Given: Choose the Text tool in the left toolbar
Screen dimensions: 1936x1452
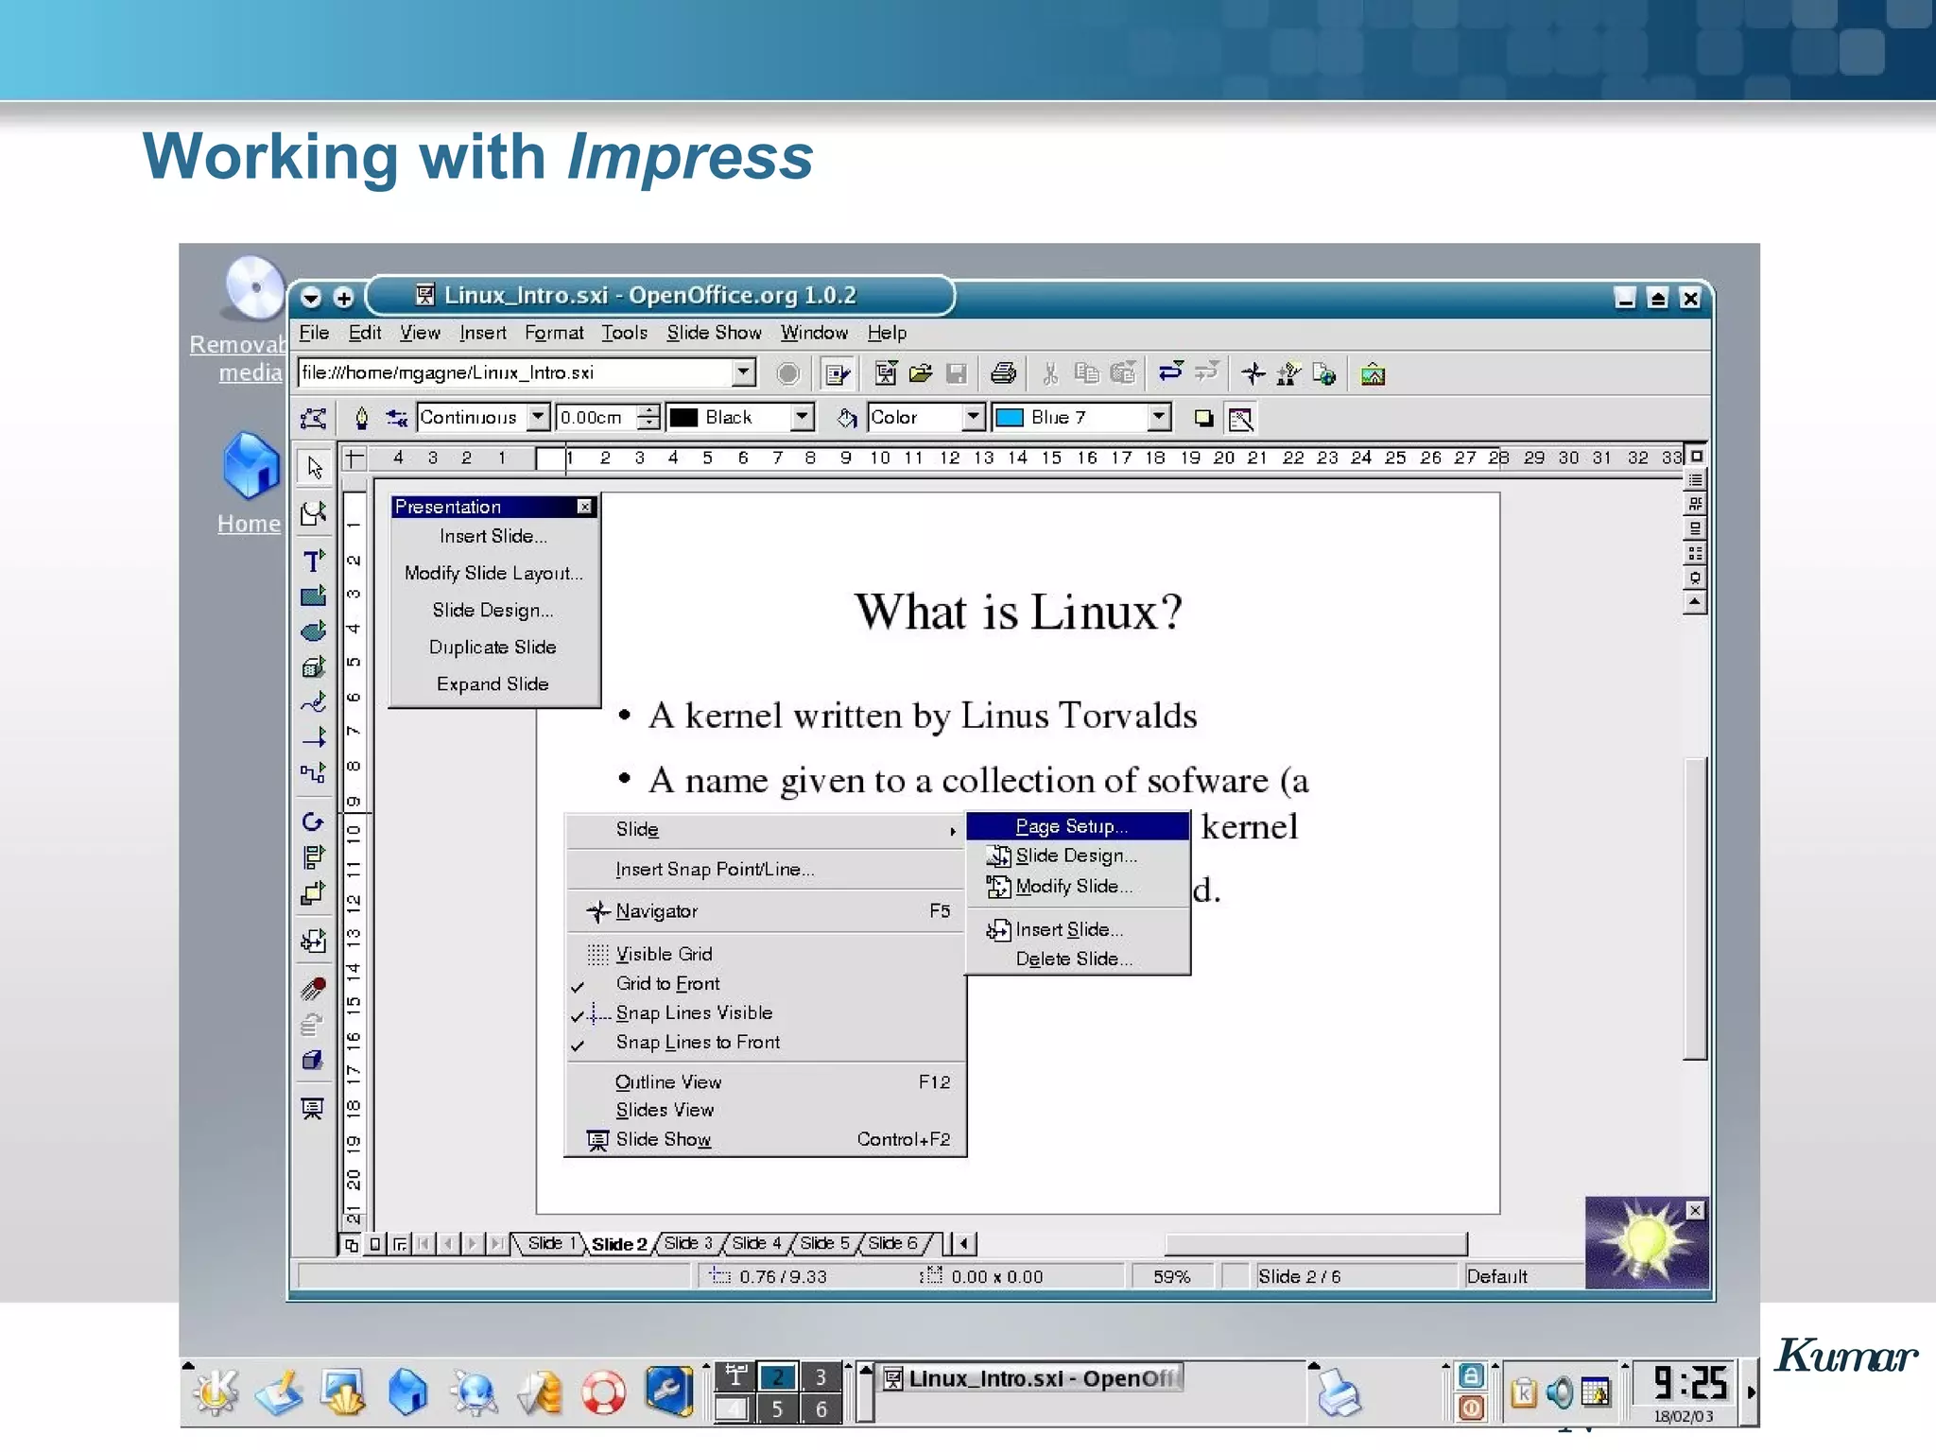Looking at the screenshot, I should [x=314, y=560].
